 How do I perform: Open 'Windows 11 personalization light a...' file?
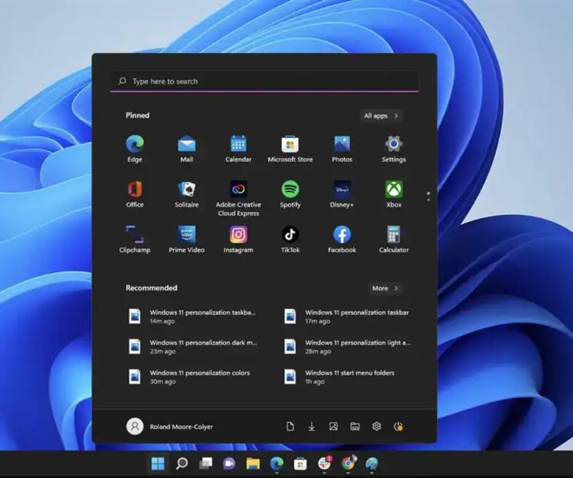347,347
